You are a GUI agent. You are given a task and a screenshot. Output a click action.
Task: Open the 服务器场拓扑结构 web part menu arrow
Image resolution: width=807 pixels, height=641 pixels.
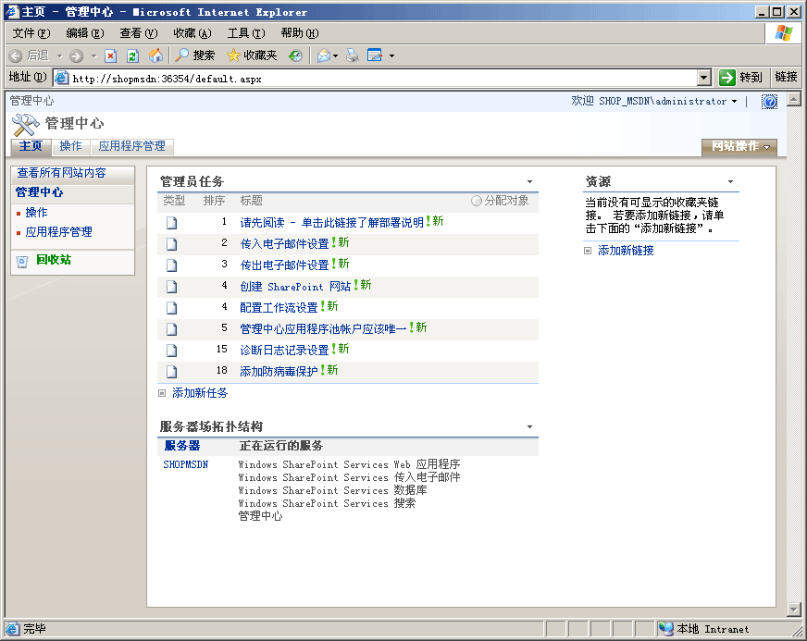(x=529, y=426)
